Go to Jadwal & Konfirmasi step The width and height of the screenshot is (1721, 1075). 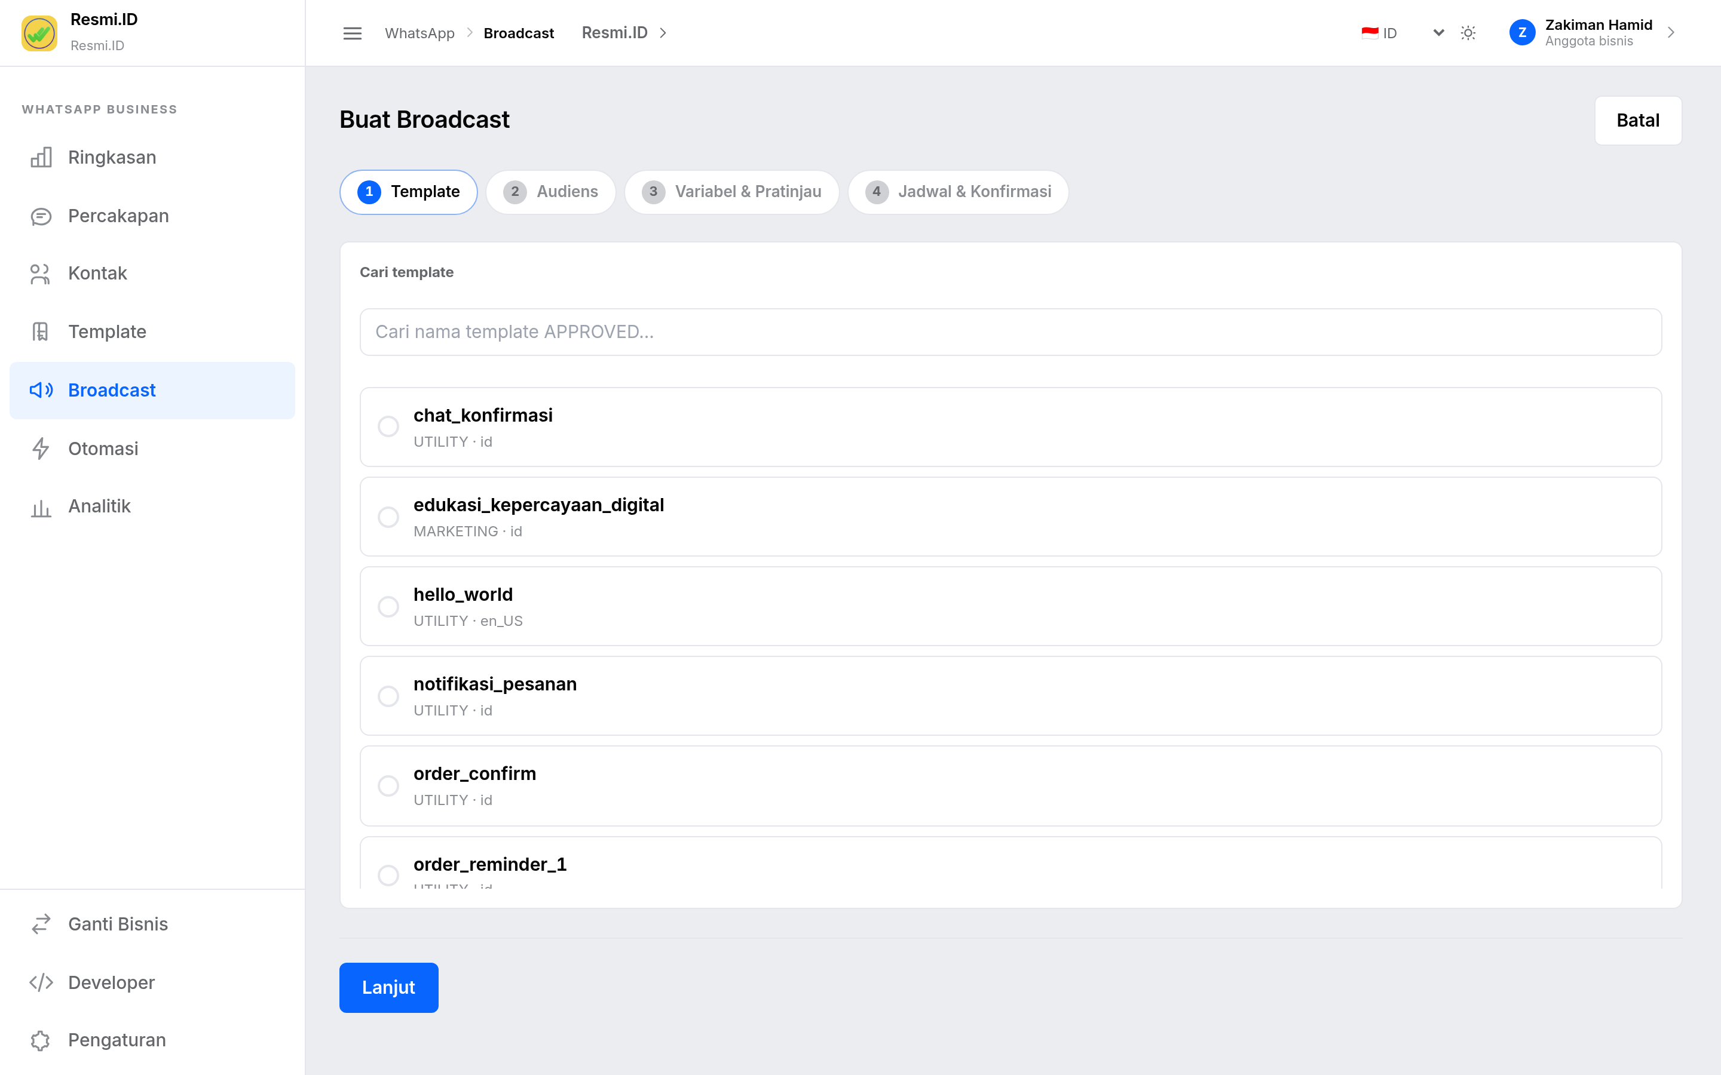click(958, 192)
